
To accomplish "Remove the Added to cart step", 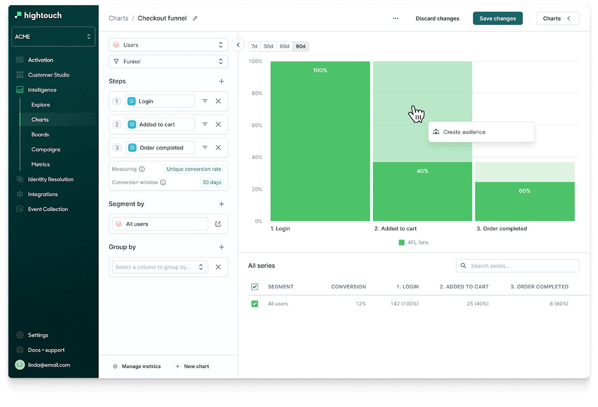I will 218,124.
